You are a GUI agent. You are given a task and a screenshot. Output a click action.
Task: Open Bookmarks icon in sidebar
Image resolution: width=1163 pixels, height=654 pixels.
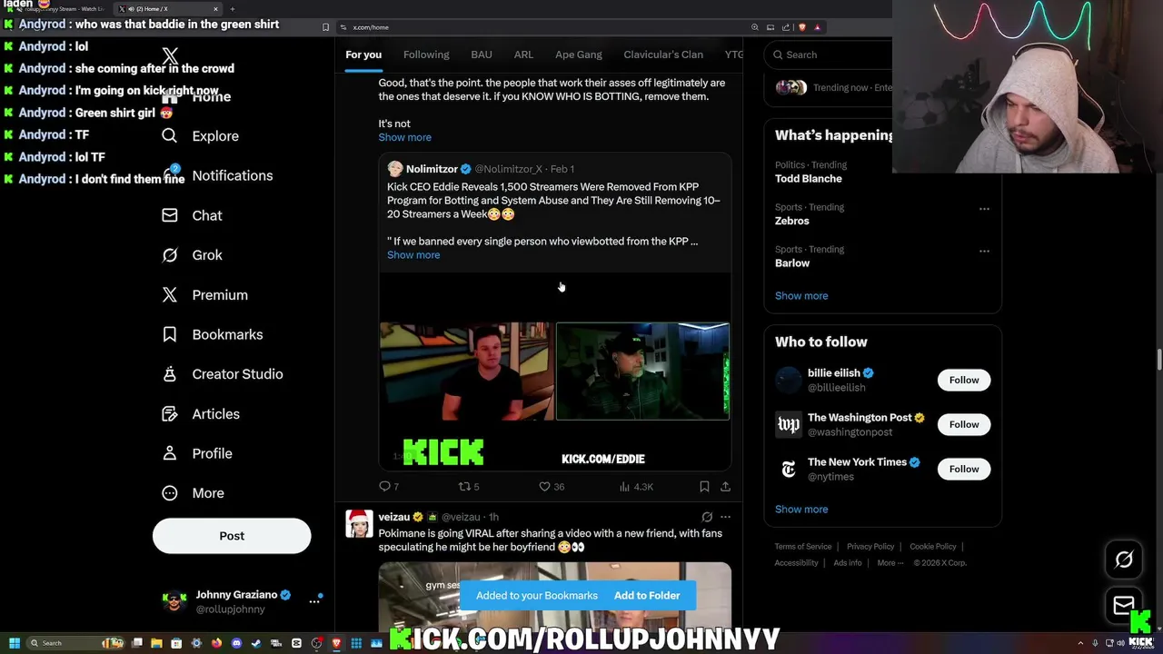tap(170, 334)
